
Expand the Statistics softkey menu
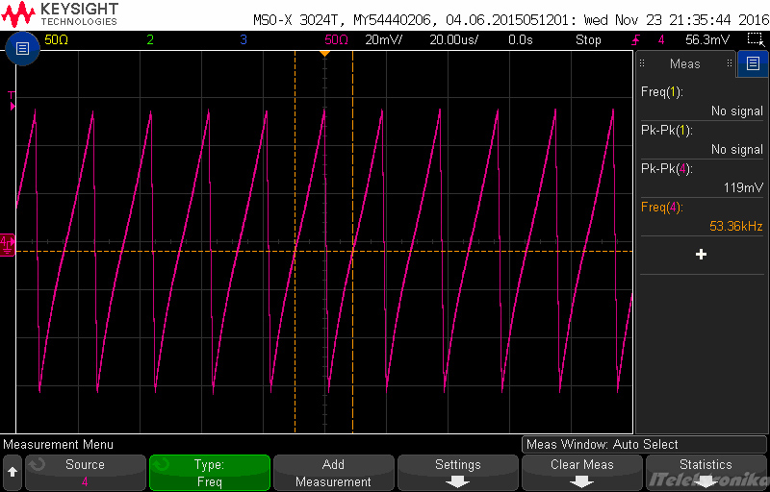click(706, 473)
